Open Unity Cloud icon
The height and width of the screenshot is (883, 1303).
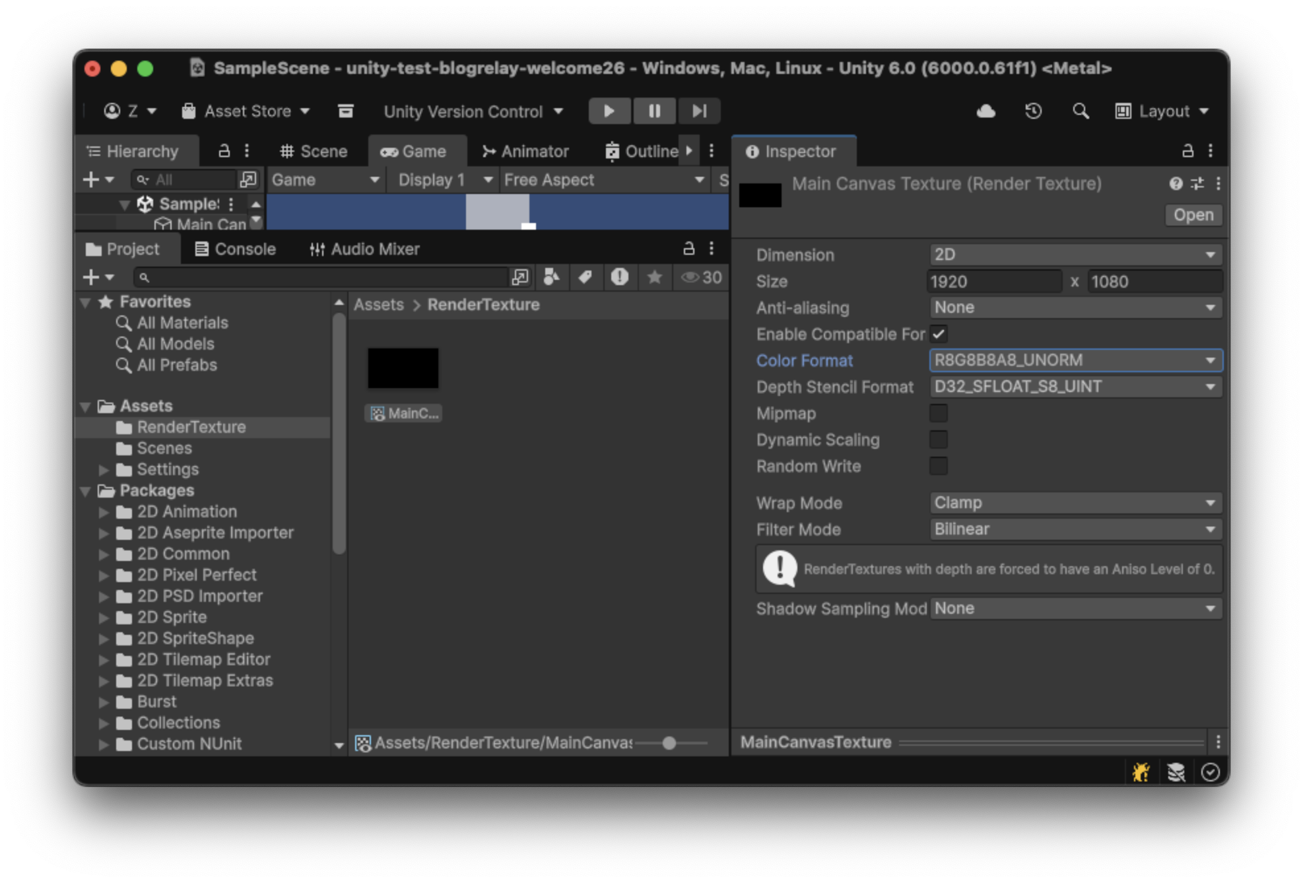pos(986,111)
